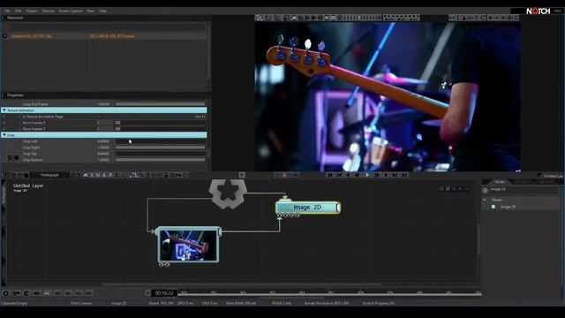
Task: Select the Image 2D node
Action: tap(307, 208)
